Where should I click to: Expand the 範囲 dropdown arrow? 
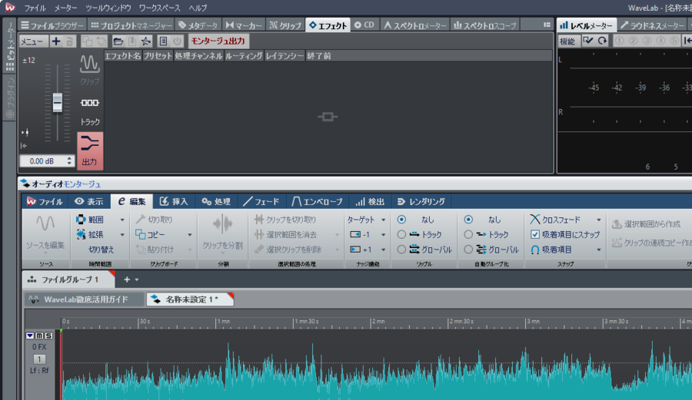(122, 220)
